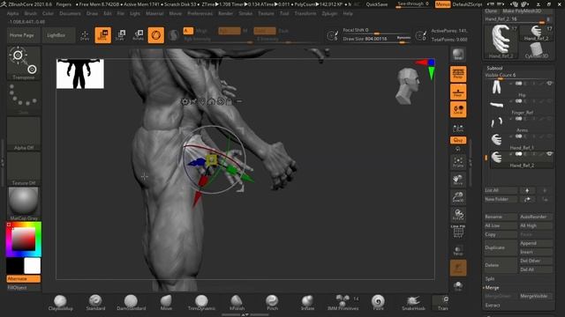565x317 pixels.
Task: Select the Move brush
Action: pos(166,303)
